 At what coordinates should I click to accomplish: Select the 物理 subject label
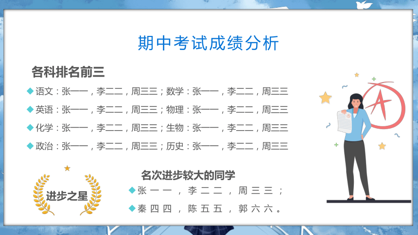pos(175,110)
